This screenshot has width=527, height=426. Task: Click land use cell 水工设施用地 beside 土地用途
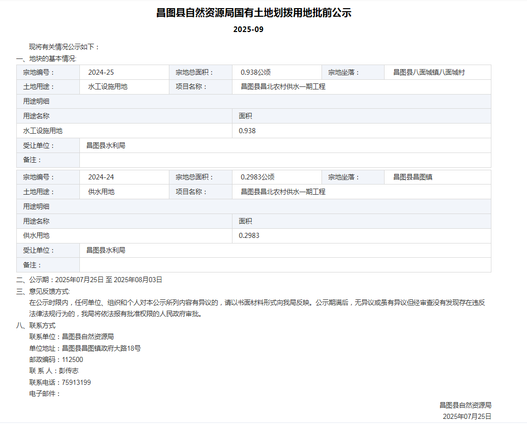(107, 87)
